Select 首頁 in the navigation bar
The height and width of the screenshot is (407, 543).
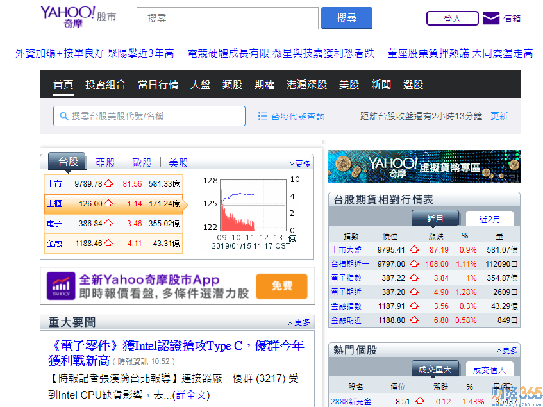[63, 85]
